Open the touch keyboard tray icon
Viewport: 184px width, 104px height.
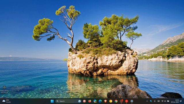point(158,101)
